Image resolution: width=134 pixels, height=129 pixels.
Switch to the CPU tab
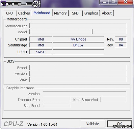click(10, 13)
